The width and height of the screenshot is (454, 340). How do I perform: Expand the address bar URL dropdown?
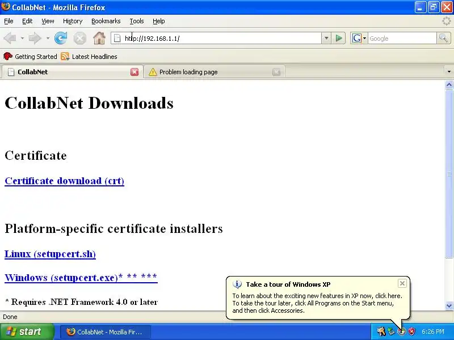(326, 38)
